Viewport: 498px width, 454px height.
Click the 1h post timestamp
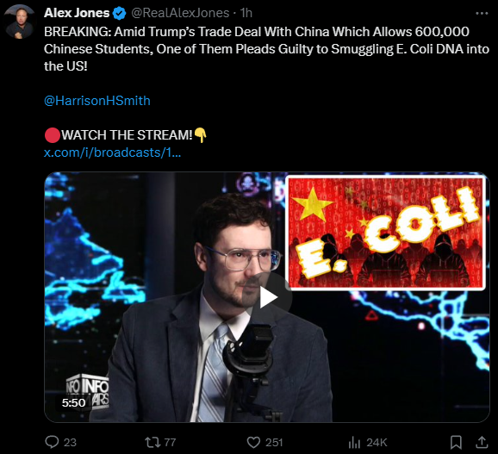[246, 13]
